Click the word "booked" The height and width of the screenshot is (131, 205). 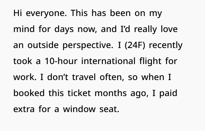pos(29,93)
